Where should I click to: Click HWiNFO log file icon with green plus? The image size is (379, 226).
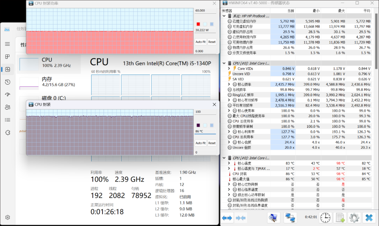339,218
